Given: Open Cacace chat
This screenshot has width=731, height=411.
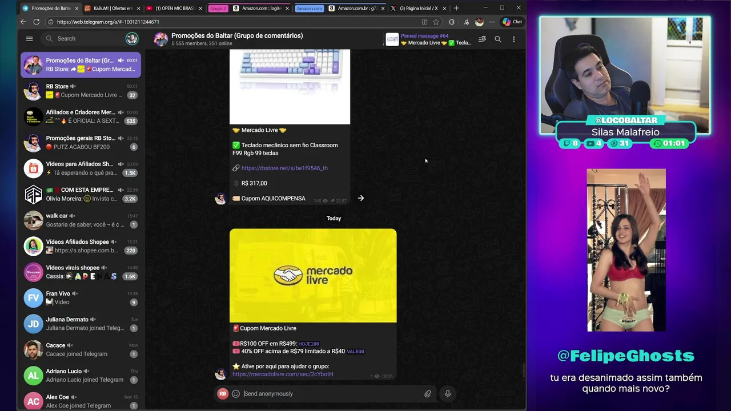Looking at the screenshot, I should pyautogui.click(x=81, y=349).
